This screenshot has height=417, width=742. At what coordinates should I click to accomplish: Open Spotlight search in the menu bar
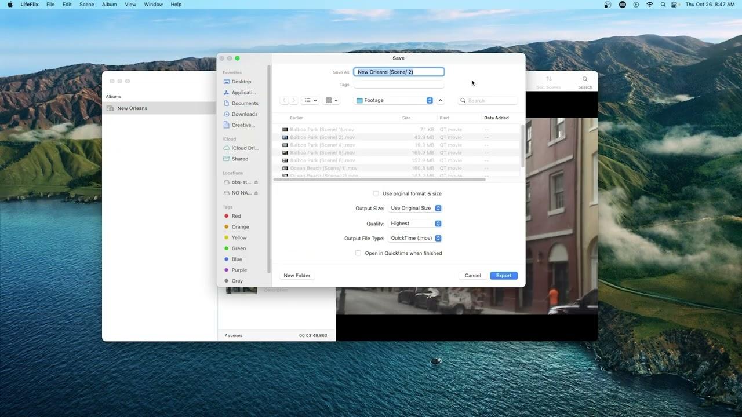click(663, 5)
